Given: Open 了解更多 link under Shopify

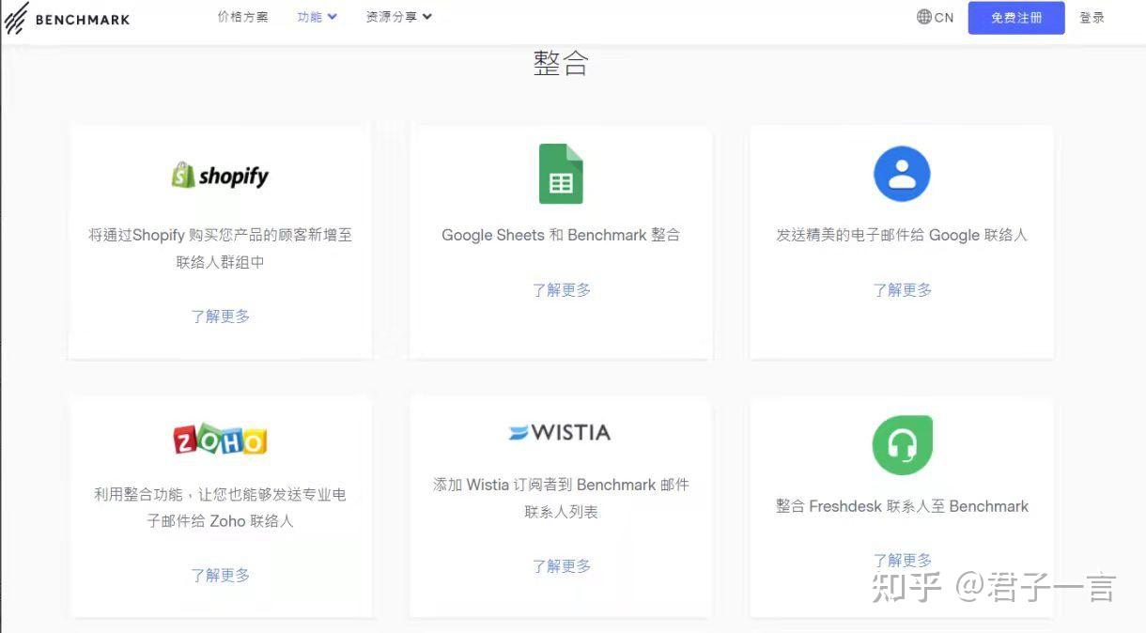Looking at the screenshot, I should [221, 316].
